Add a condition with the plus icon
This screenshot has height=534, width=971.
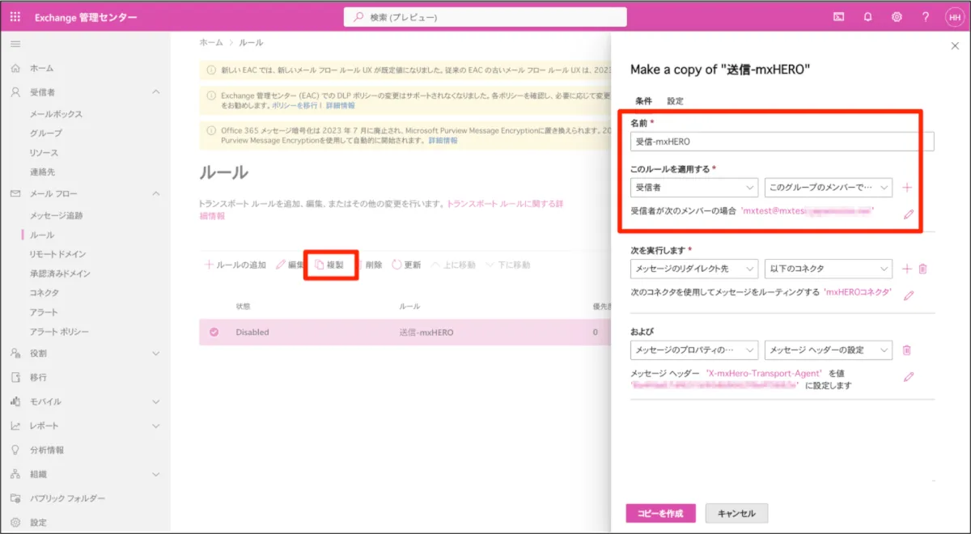click(x=907, y=188)
